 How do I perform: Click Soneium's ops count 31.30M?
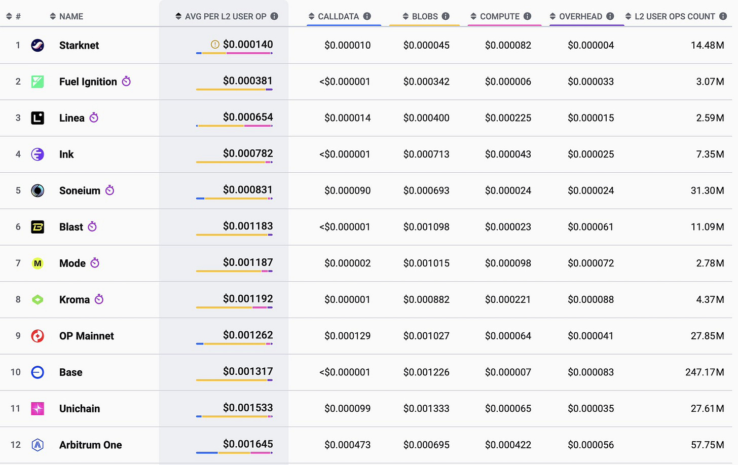[708, 190]
